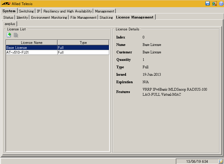The image size is (224, 164).
Task: Select the Base License row
Action: pyautogui.click(x=58, y=47)
